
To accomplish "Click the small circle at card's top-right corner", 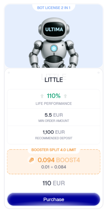I will click(98, 73).
